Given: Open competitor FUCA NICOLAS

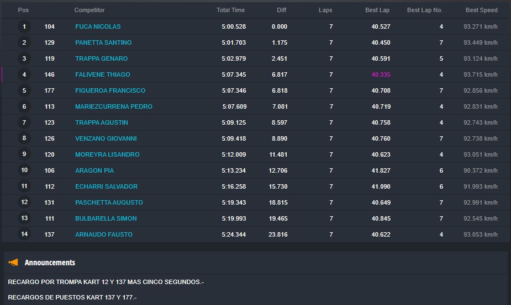Looking at the screenshot, I should (x=98, y=26).
